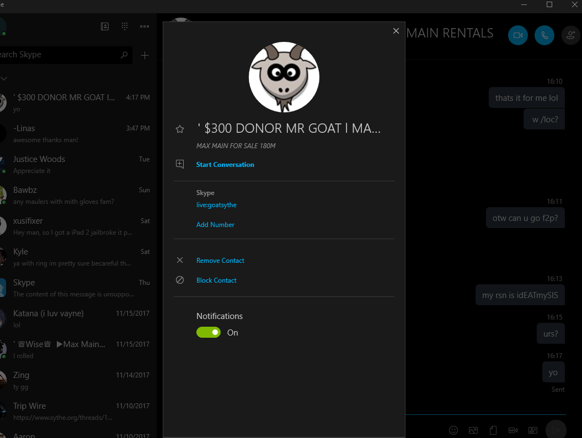This screenshot has height=438, width=582.
Task: Click the Start Conversation chat icon
Action: pos(180,164)
